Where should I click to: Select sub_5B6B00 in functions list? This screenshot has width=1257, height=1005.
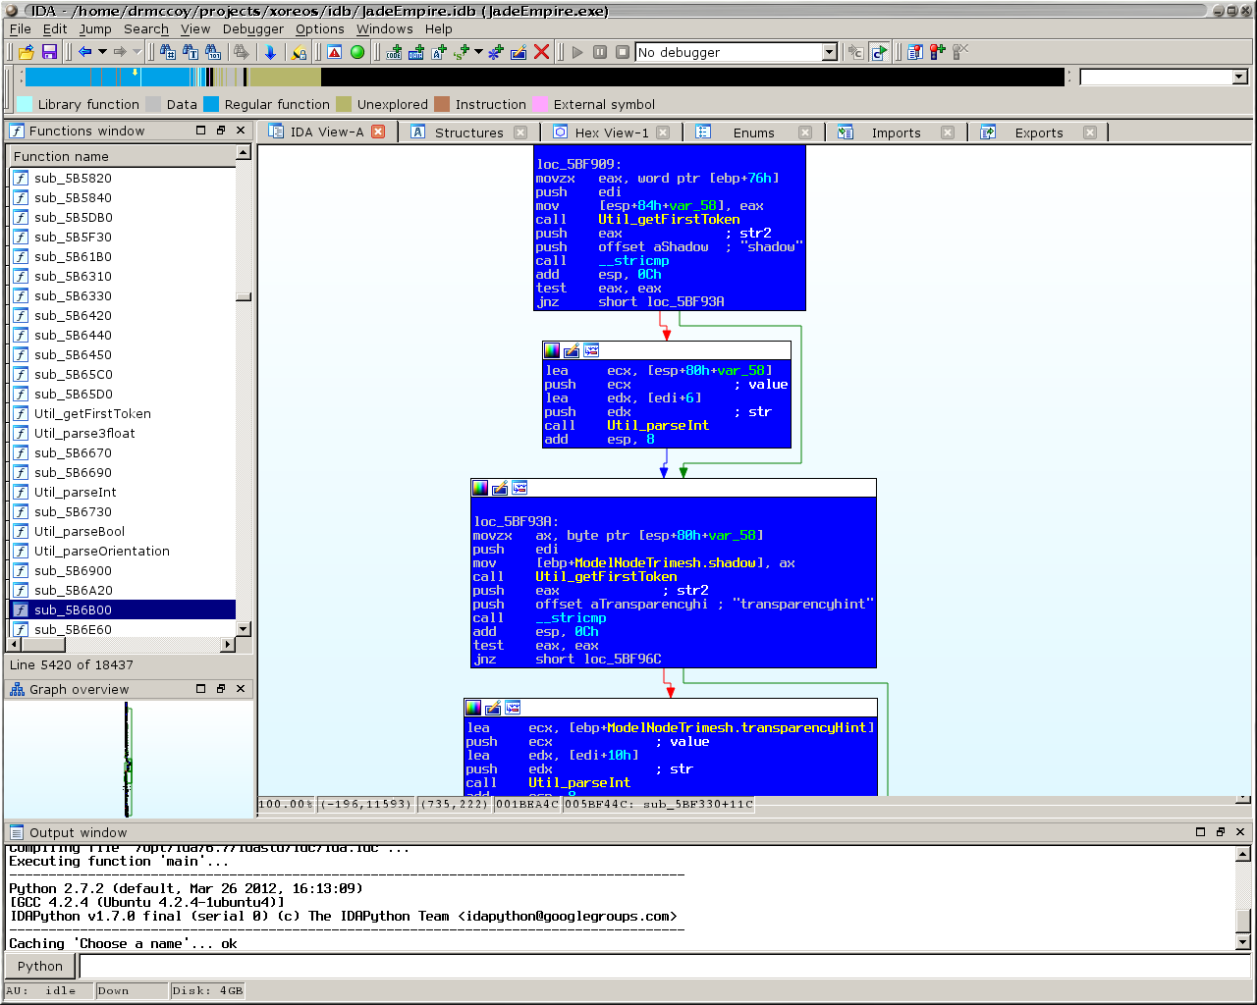(x=123, y=609)
